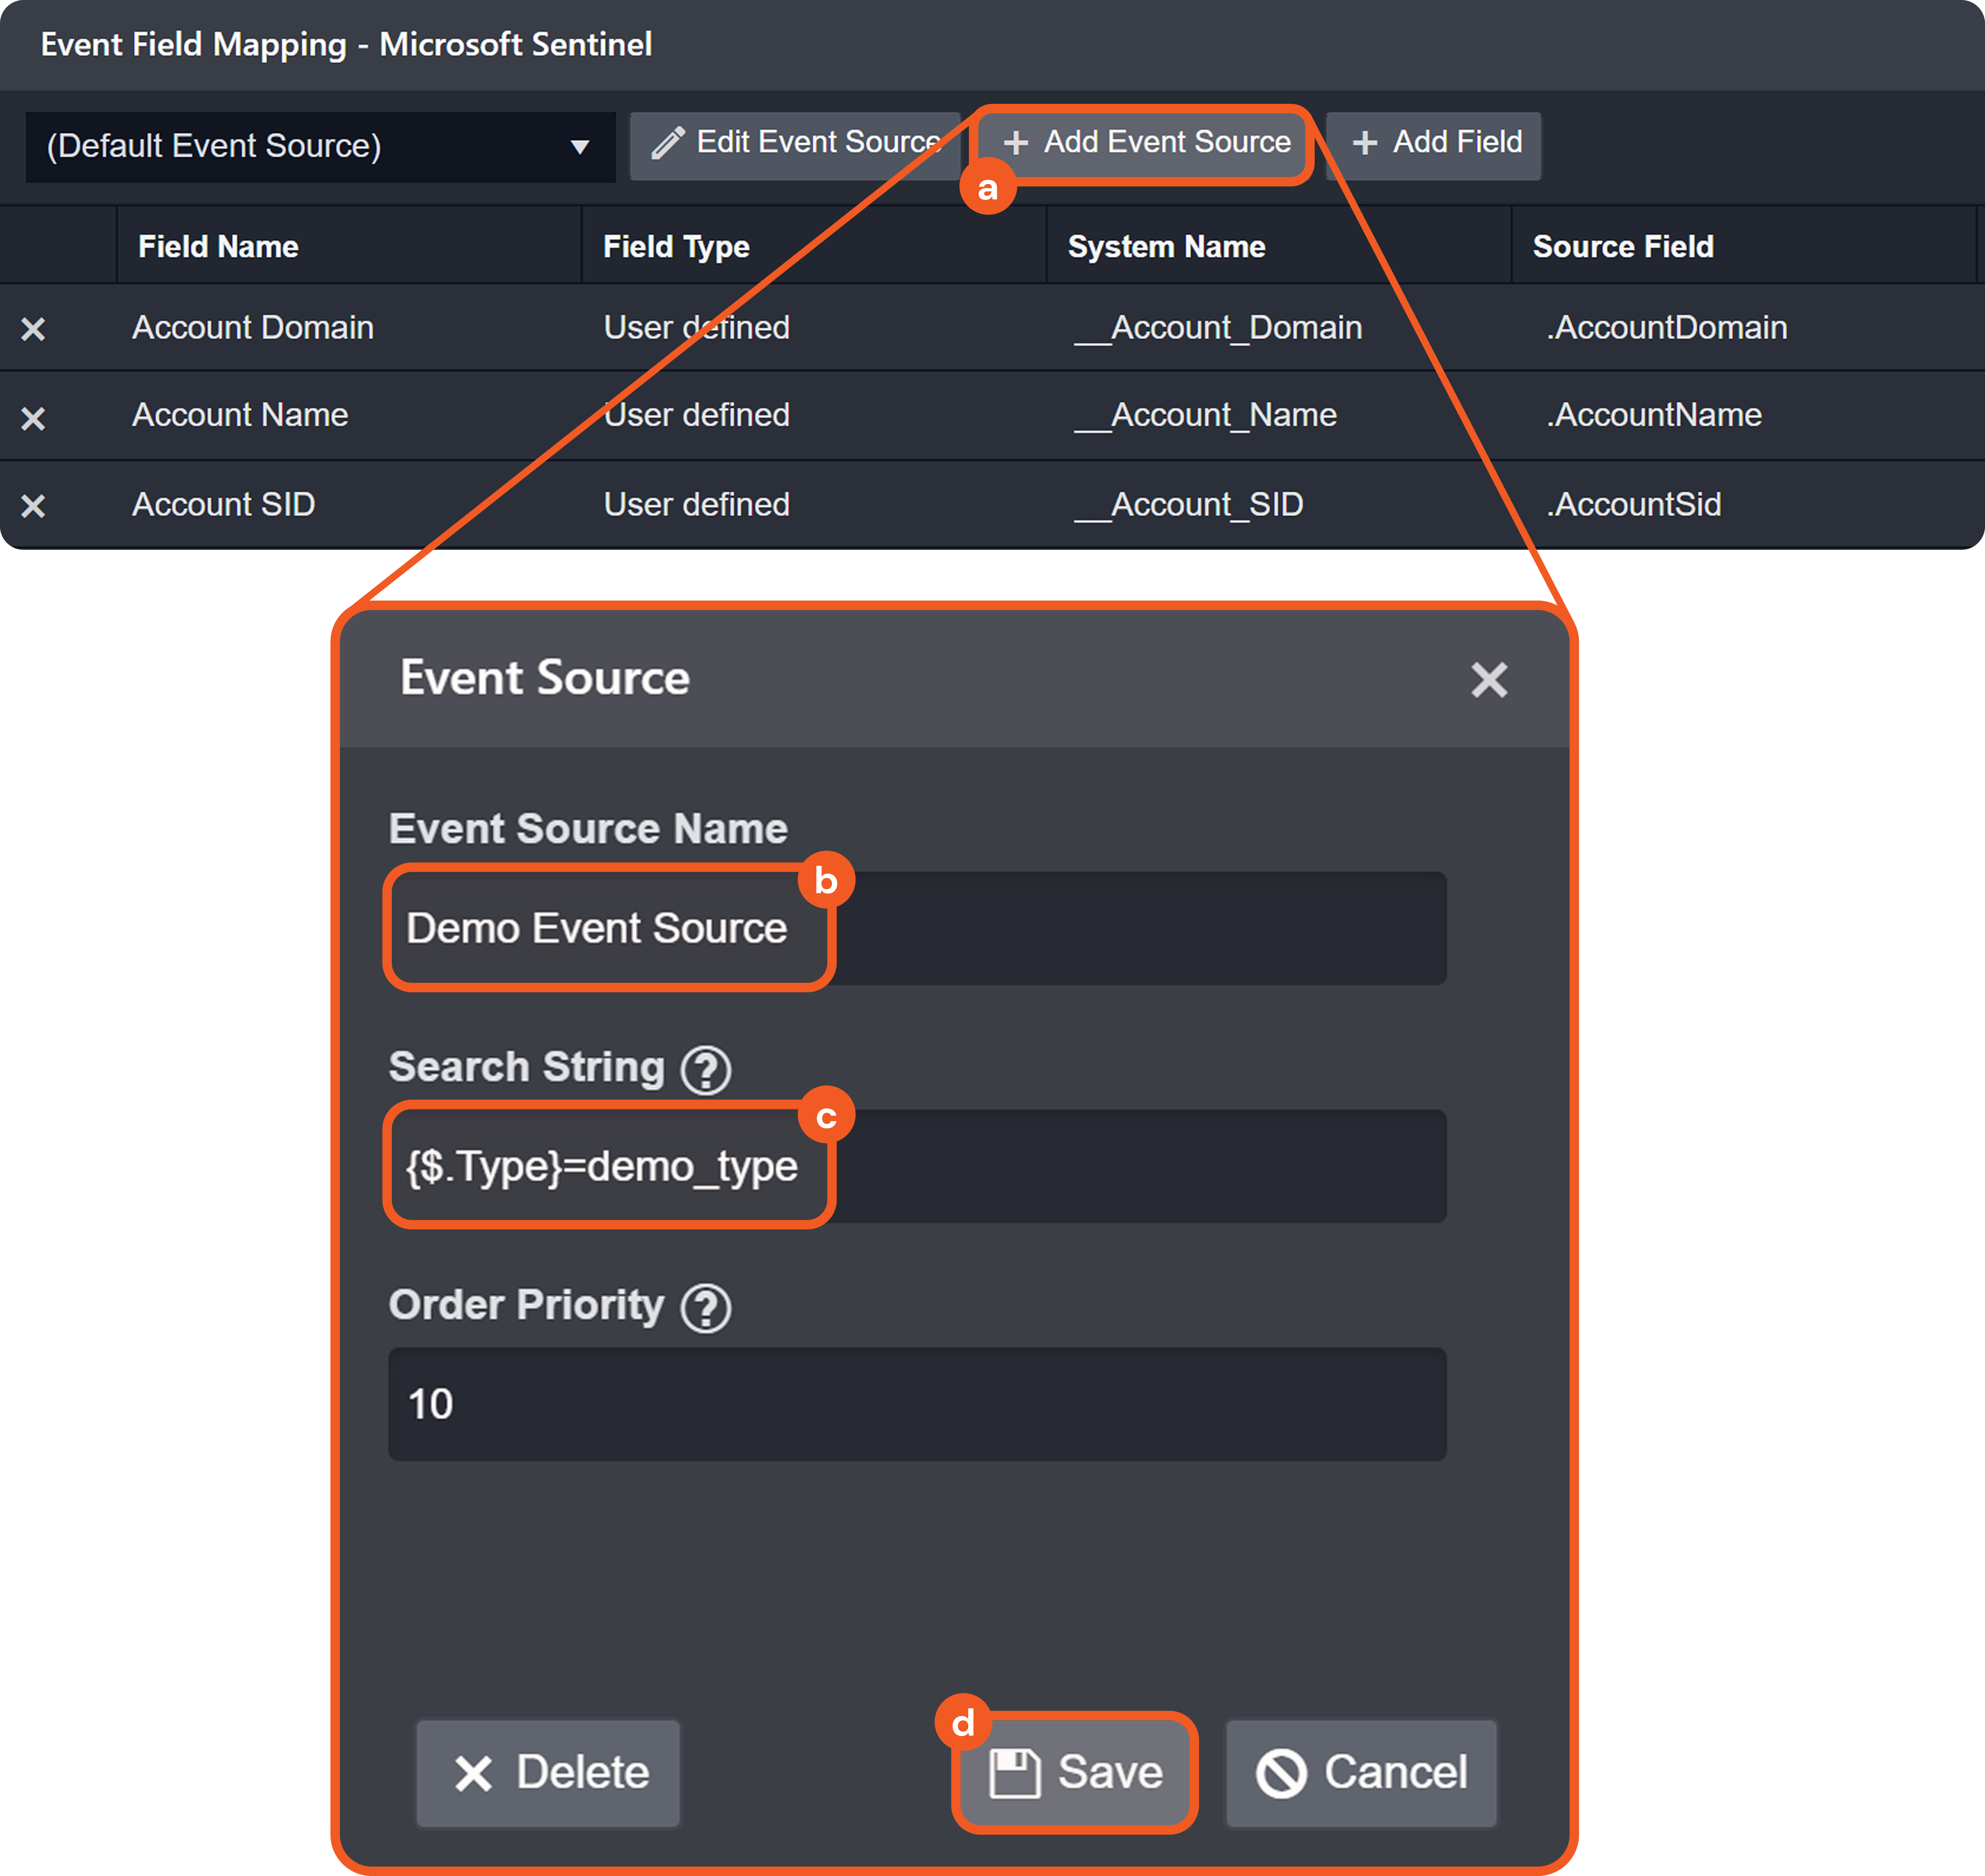The width and height of the screenshot is (1985, 1876).
Task: Click the X icon beside Account Domain row
Action: [33, 329]
